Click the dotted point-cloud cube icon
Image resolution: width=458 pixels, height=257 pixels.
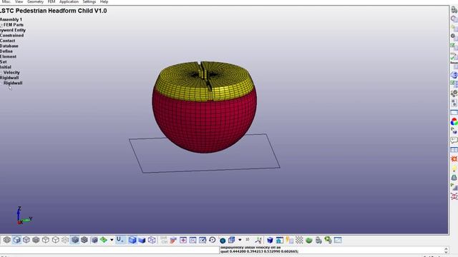click(x=65, y=240)
